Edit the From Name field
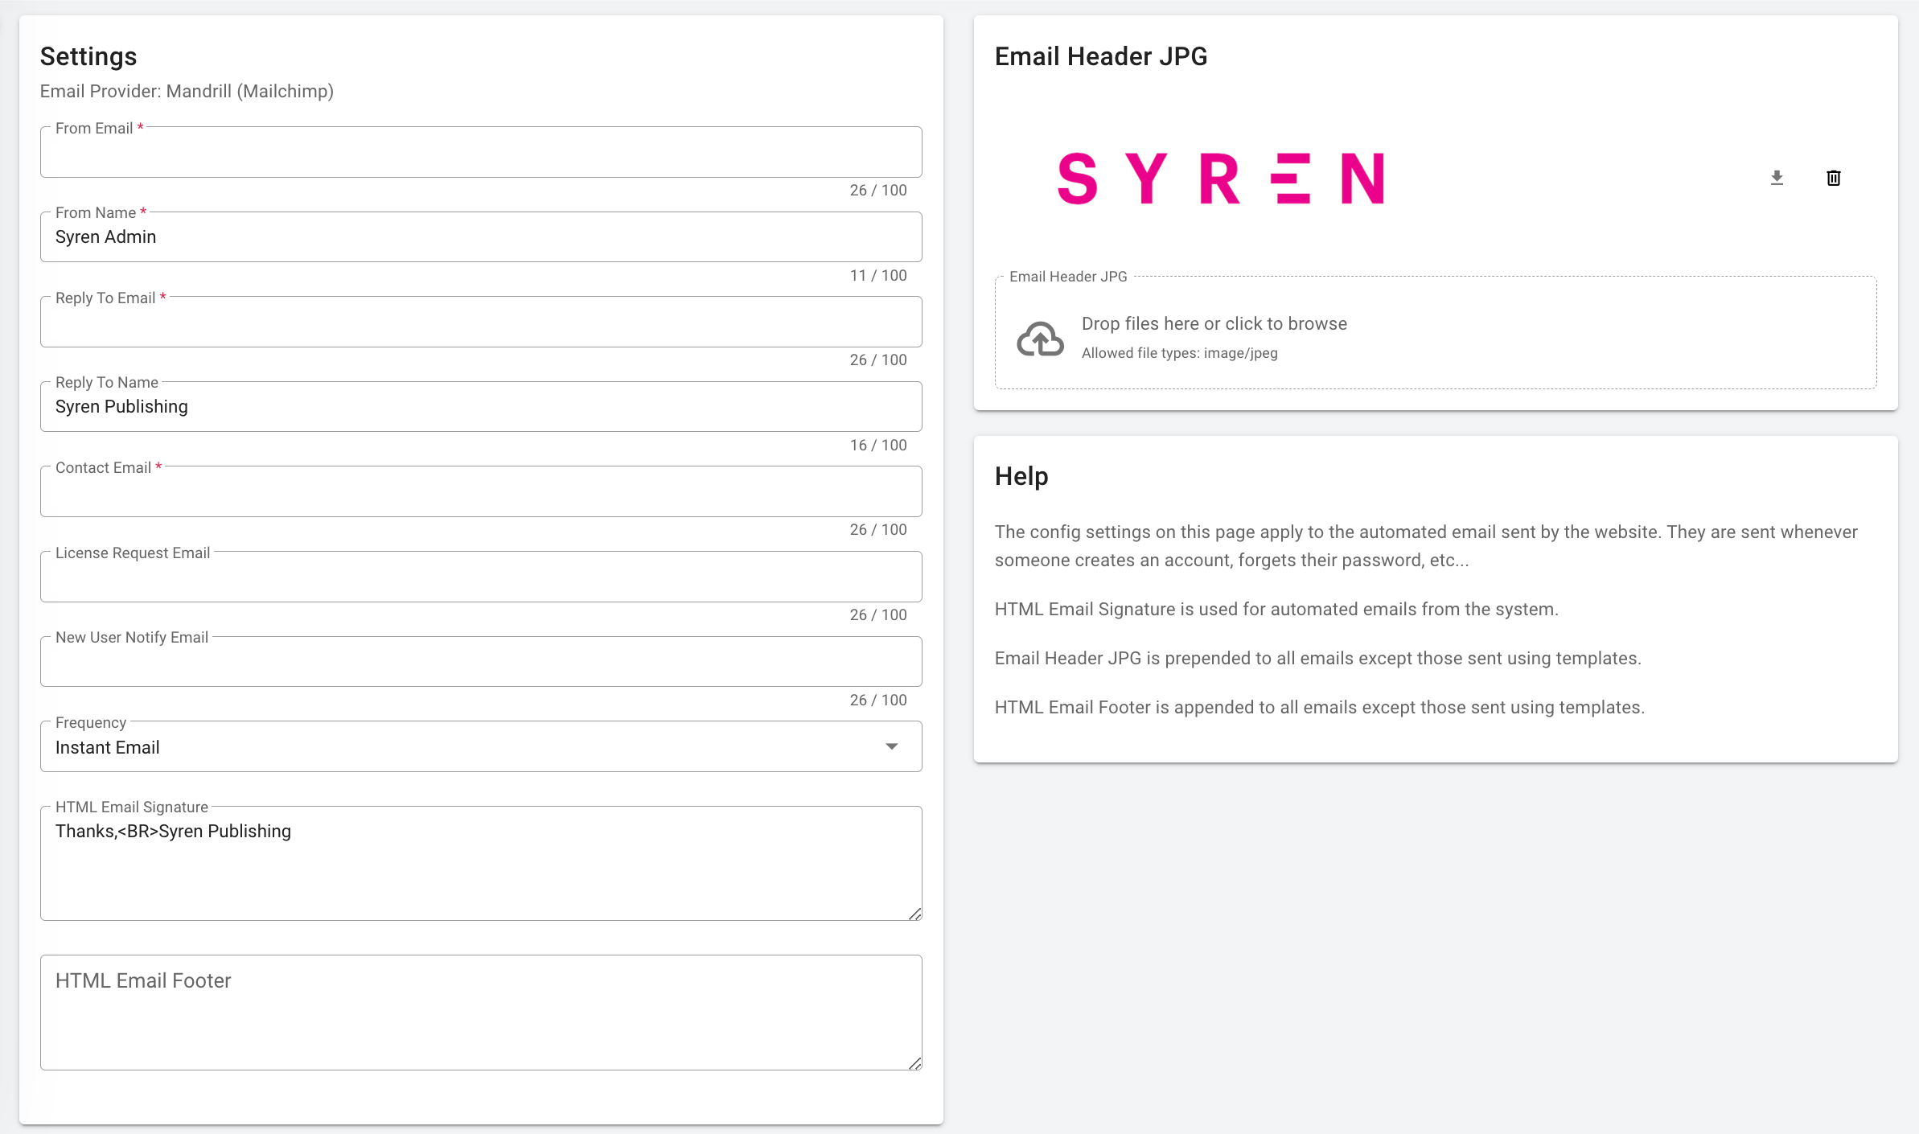The image size is (1919, 1134). (x=480, y=237)
